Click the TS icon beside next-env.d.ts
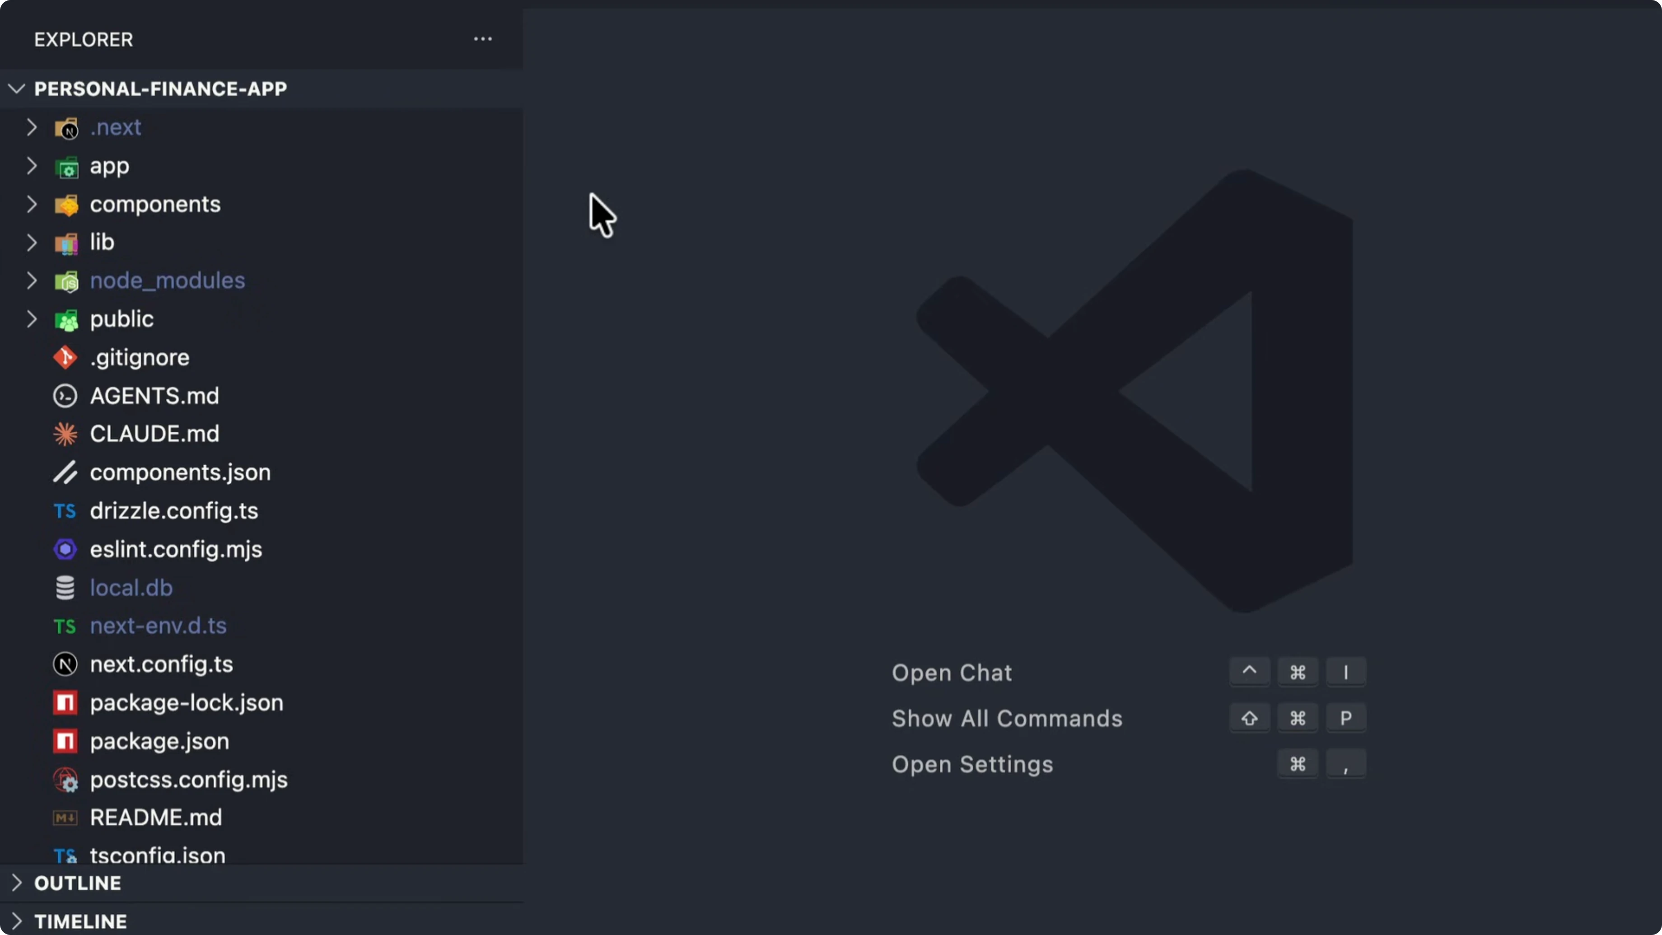Viewport: 1662px width, 935px height. click(x=65, y=626)
